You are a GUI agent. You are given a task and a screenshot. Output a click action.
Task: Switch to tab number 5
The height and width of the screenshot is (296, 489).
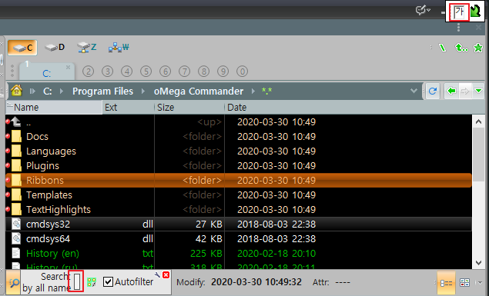click(146, 72)
